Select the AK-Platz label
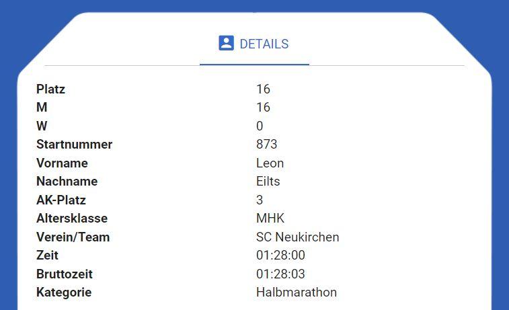Viewport: 509px width, 310px height. (x=61, y=200)
